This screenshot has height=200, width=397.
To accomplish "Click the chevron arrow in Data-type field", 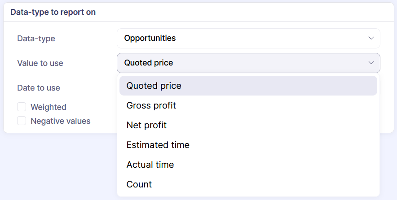I will [371, 39].
